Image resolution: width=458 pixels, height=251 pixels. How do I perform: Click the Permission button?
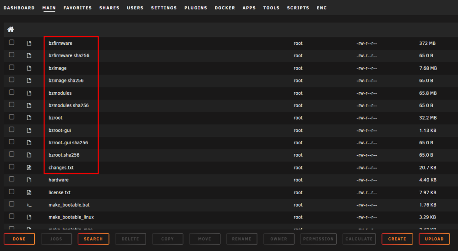(318, 239)
